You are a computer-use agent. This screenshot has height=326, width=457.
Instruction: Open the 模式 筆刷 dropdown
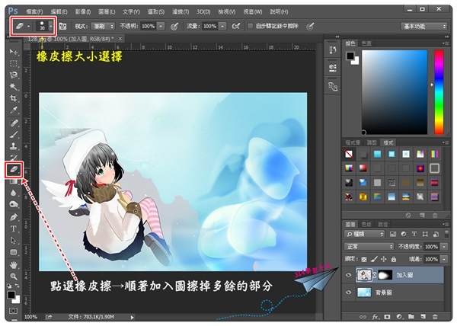pyautogui.click(x=103, y=26)
